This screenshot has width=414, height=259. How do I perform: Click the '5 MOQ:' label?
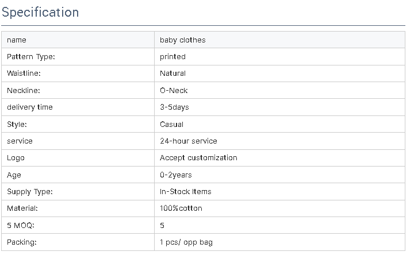coord(21,225)
